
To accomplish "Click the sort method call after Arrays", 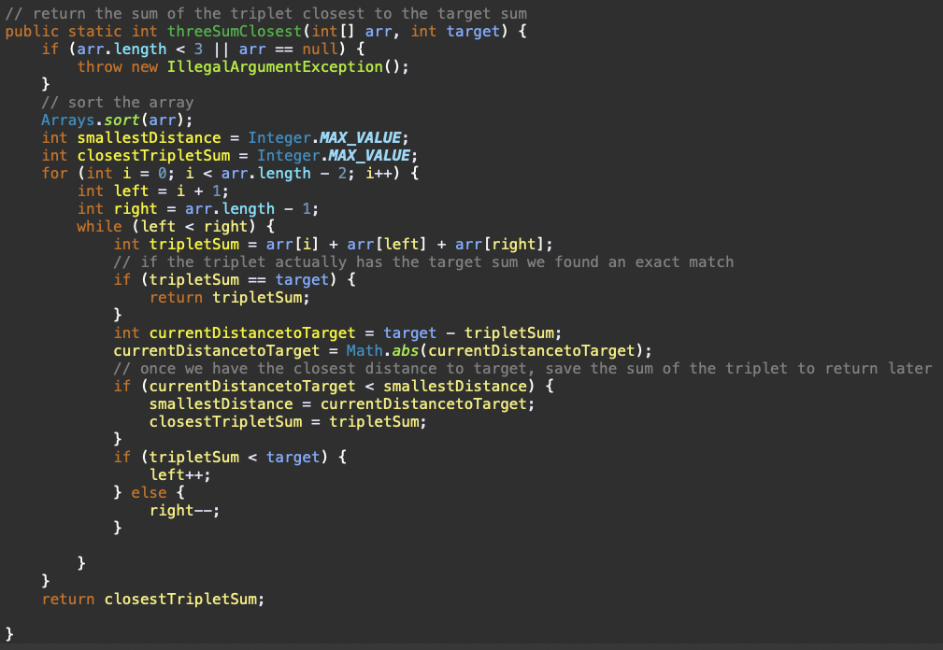I will click(119, 120).
